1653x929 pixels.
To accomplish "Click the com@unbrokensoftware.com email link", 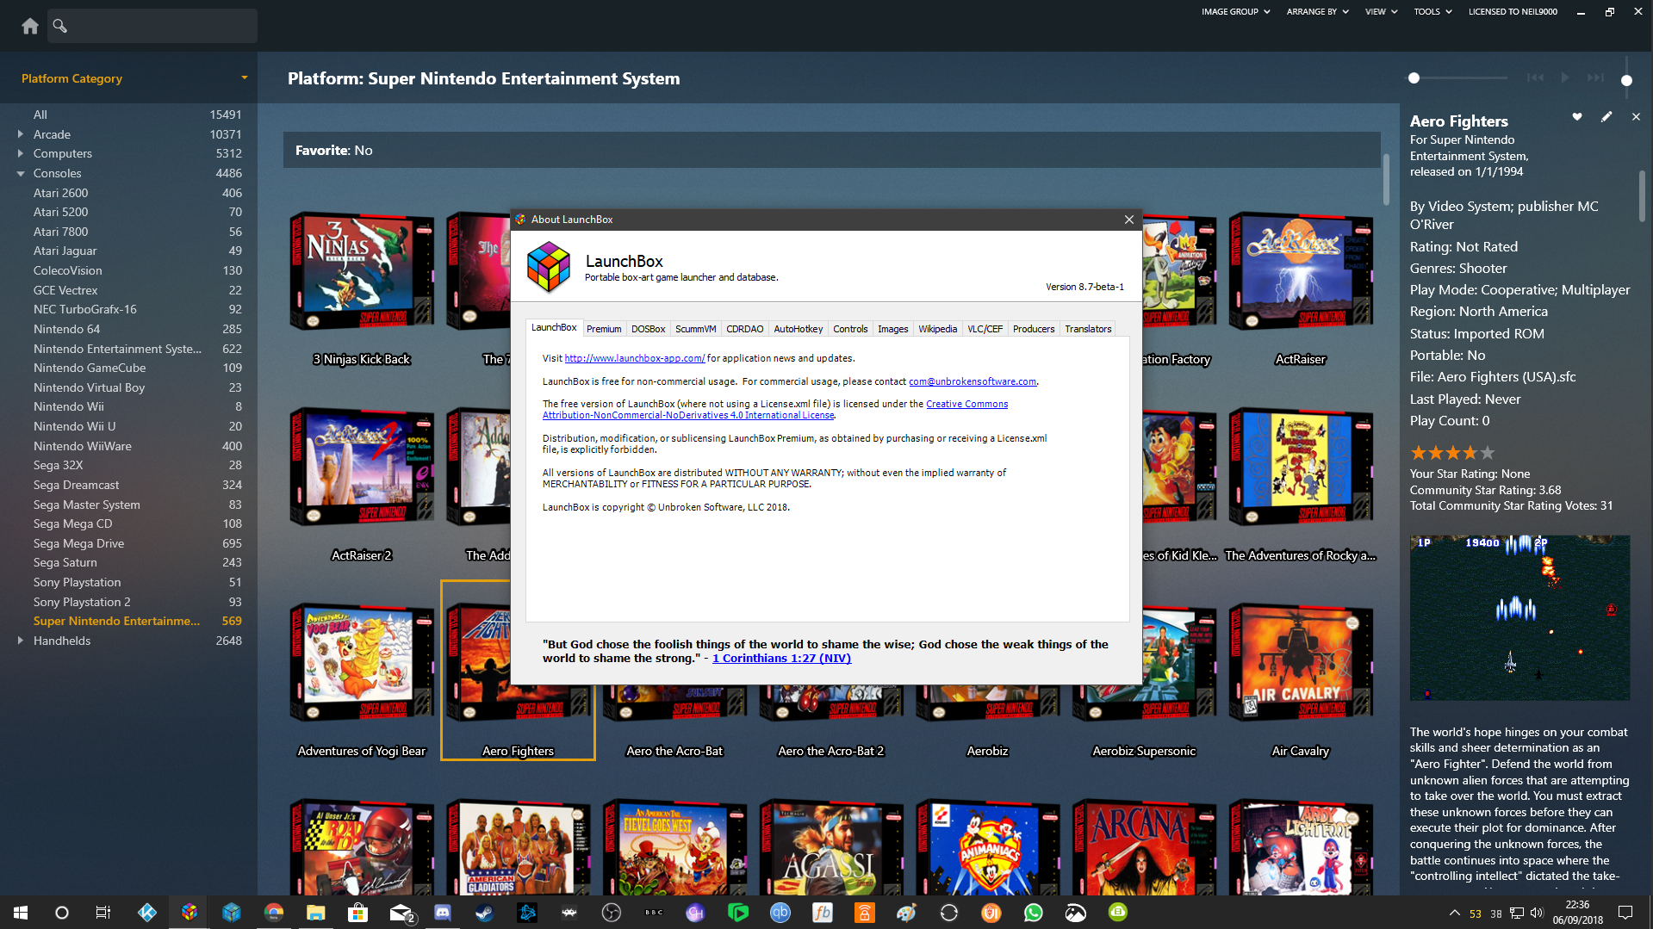I will click(973, 381).
